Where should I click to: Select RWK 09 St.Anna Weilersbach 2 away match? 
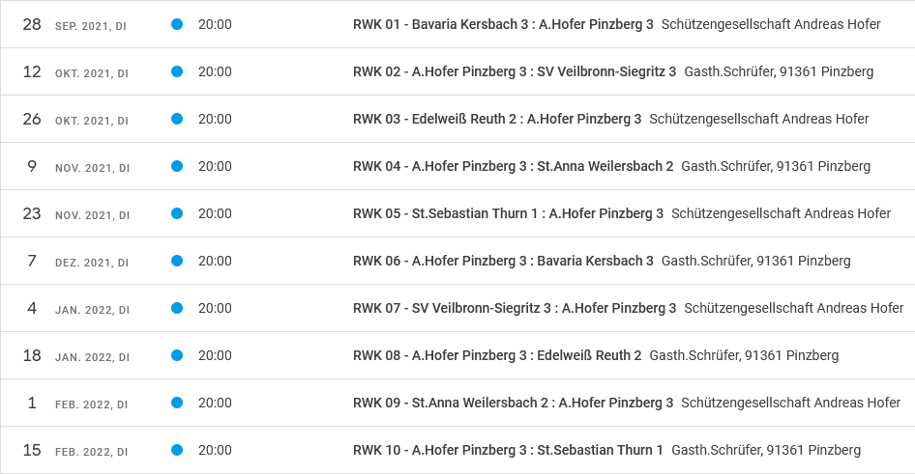click(513, 403)
